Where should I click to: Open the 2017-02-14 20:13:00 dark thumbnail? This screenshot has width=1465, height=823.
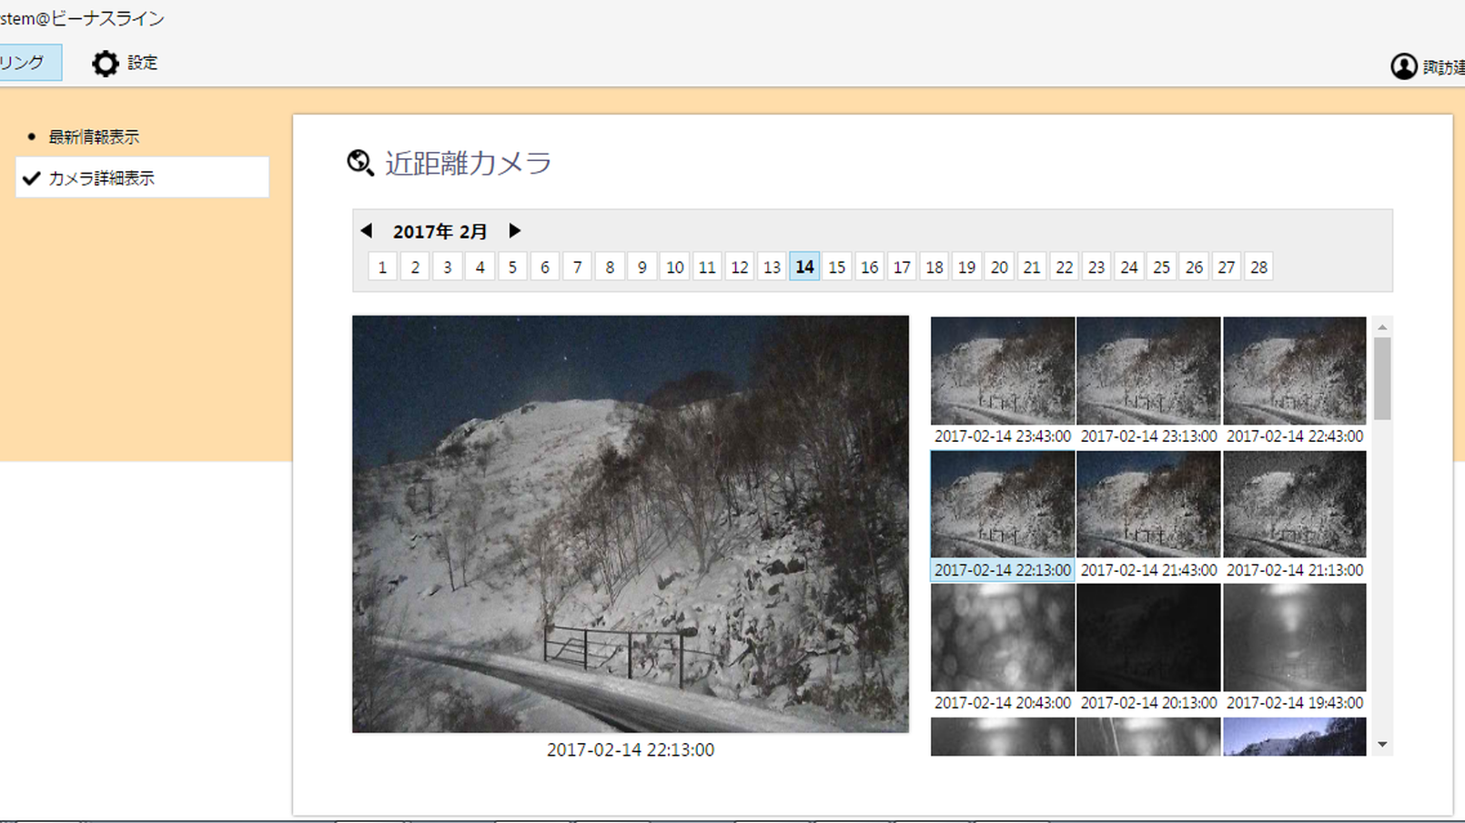1148,637
